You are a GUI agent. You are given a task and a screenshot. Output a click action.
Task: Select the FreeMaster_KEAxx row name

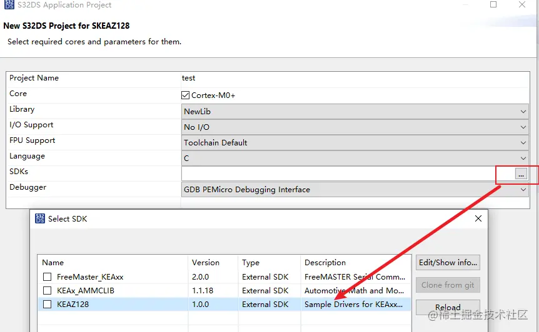(90, 277)
